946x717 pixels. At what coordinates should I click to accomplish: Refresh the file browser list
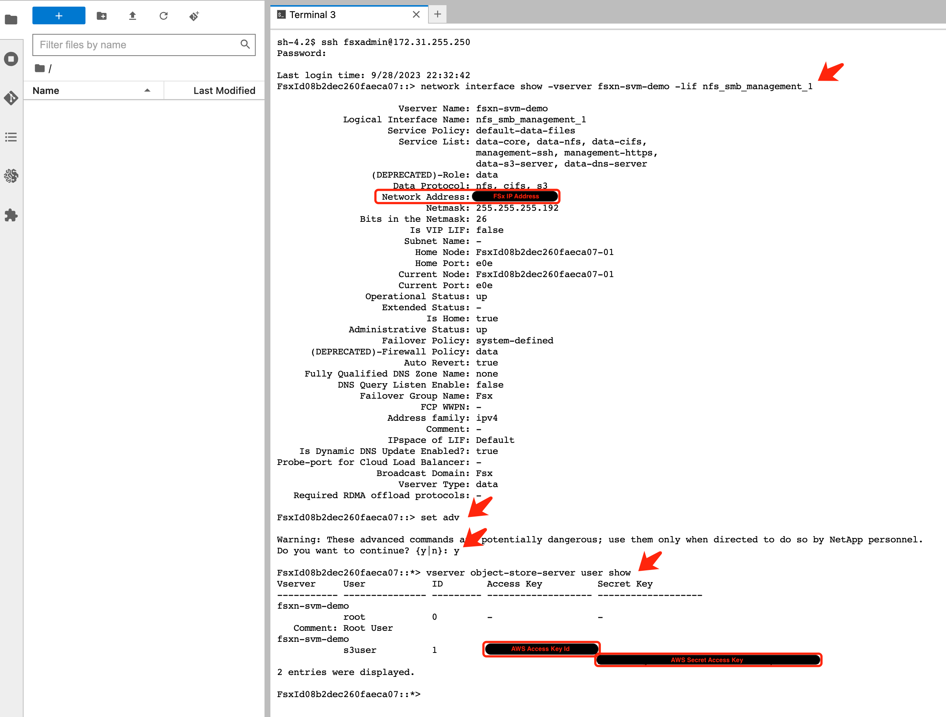coord(163,16)
